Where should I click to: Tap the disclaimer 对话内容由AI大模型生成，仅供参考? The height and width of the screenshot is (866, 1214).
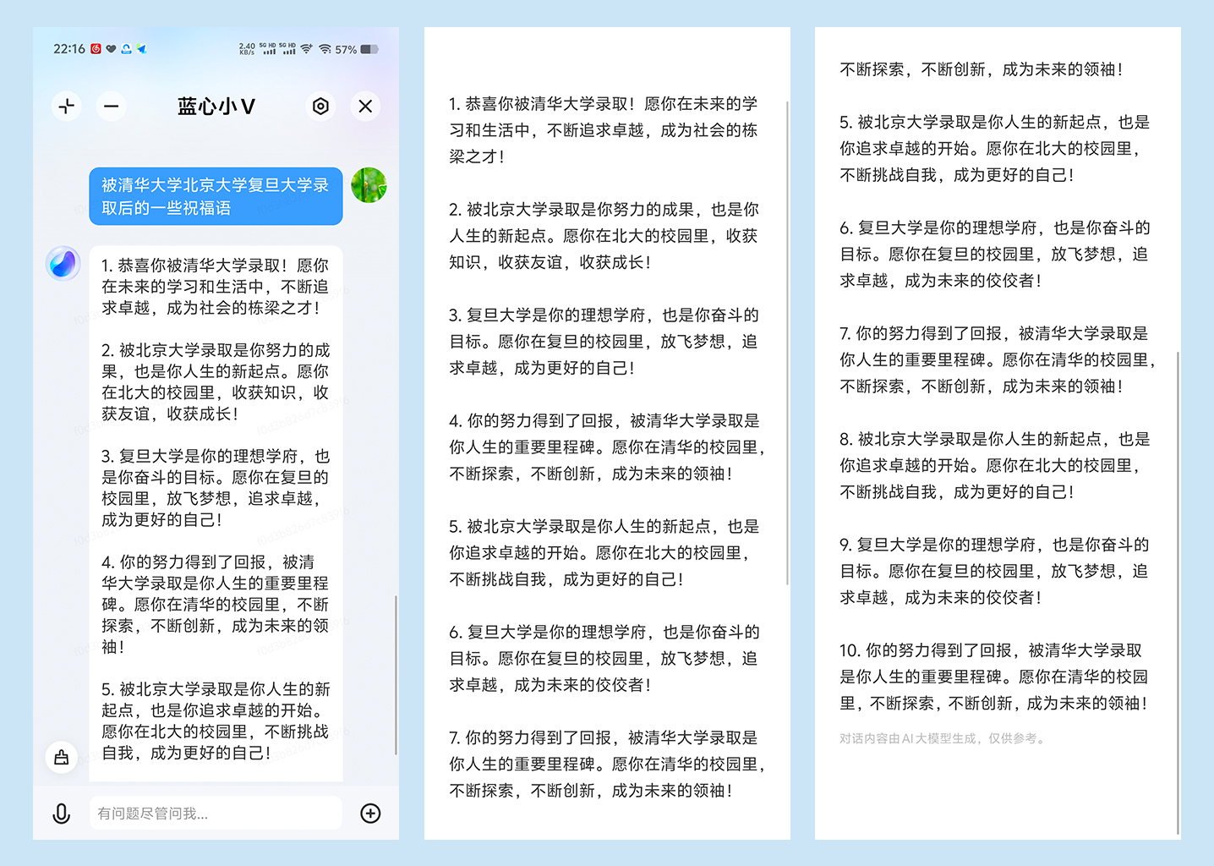click(x=943, y=738)
